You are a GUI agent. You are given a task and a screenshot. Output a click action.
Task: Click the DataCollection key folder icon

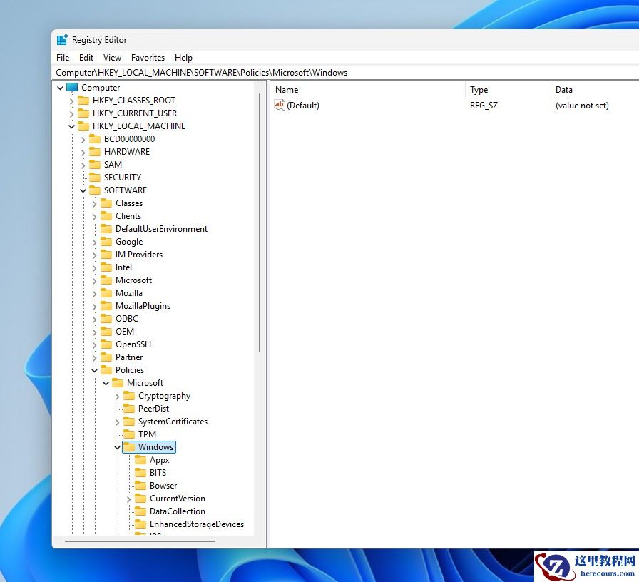(x=141, y=511)
